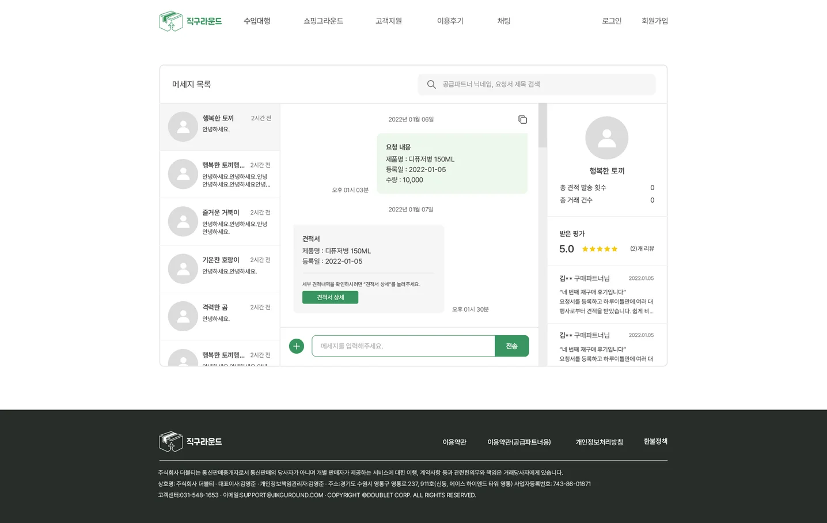Image resolution: width=827 pixels, height=523 pixels.
Task: Click the first 김** 구매파트너님 review dated 2022.01.05
Action: pos(607,294)
